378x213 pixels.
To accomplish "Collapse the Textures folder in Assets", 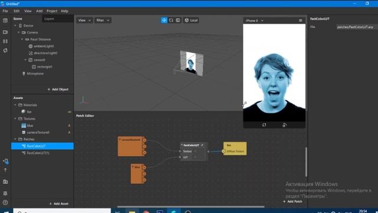I will tap(15, 119).
